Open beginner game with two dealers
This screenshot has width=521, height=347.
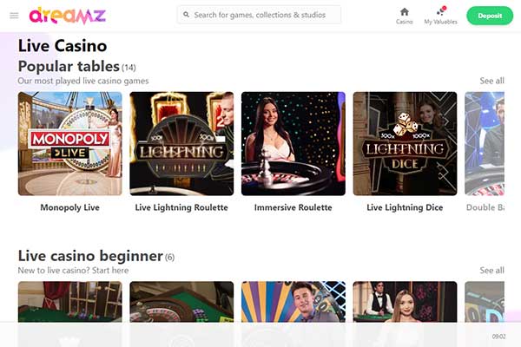click(x=405, y=302)
